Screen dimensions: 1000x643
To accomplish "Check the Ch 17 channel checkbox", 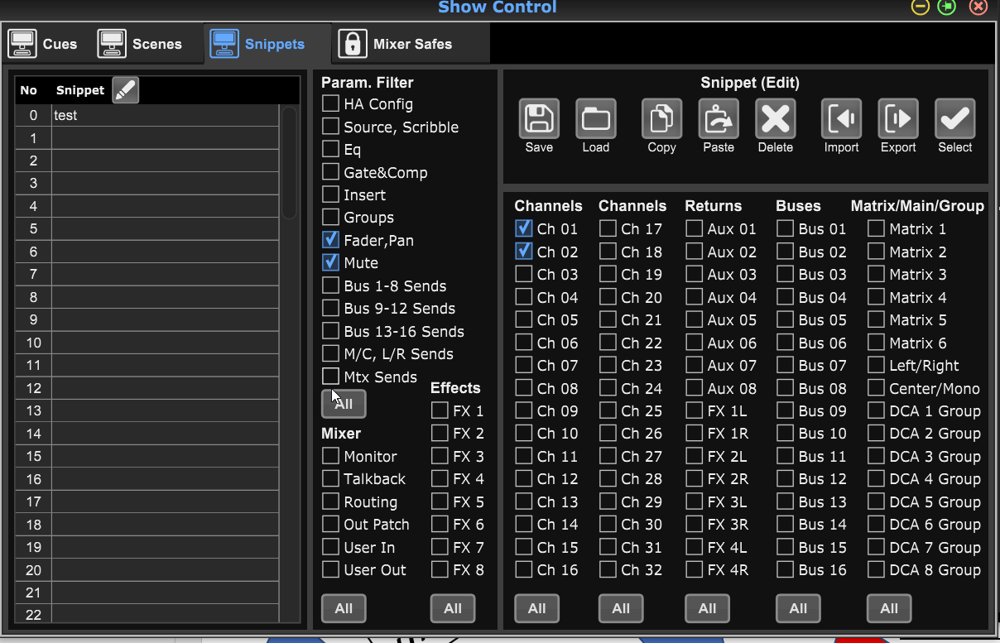I will (x=608, y=228).
